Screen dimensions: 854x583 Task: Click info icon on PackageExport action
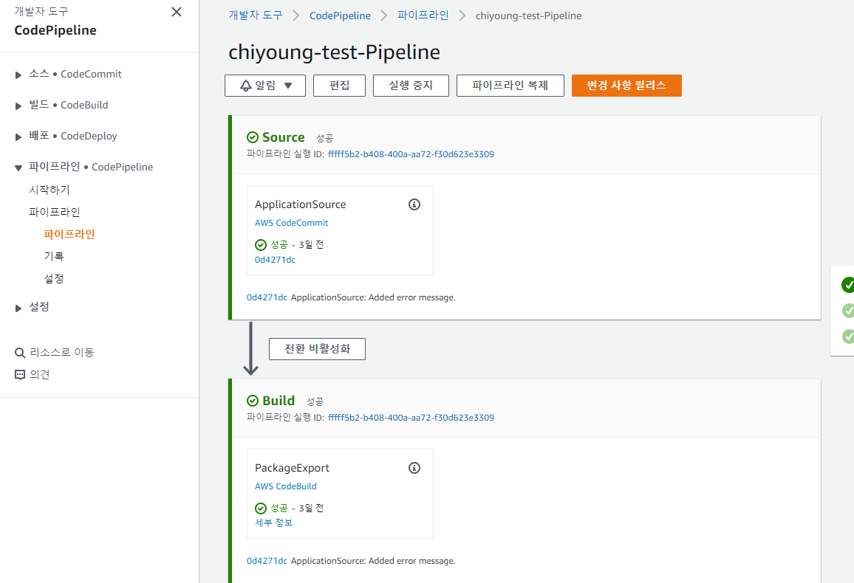[x=414, y=468]
